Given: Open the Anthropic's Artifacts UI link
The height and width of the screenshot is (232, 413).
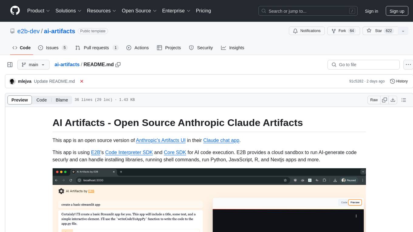Looking at the screenshot, I should (x=161, y=140).
